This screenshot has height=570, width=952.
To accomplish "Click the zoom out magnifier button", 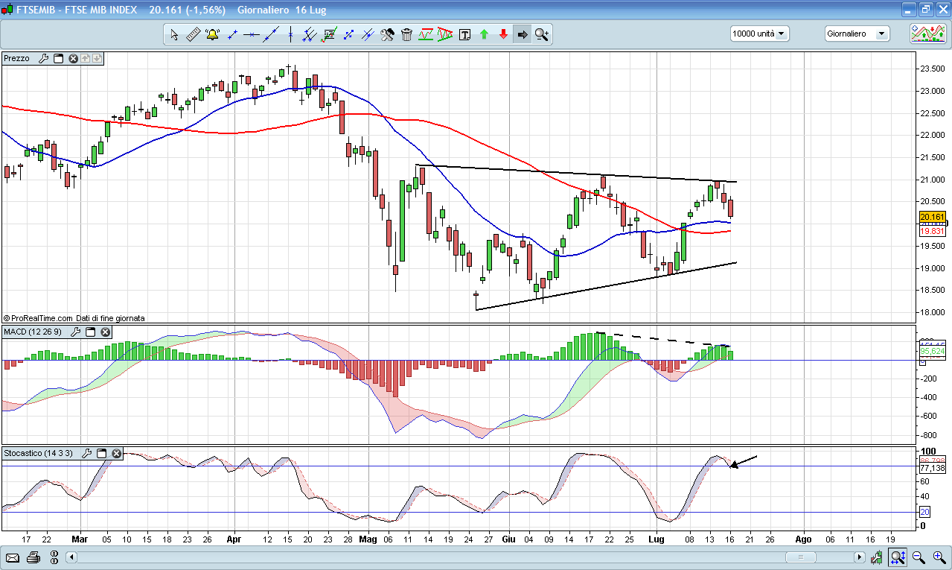I will click(x=919, y=557).
